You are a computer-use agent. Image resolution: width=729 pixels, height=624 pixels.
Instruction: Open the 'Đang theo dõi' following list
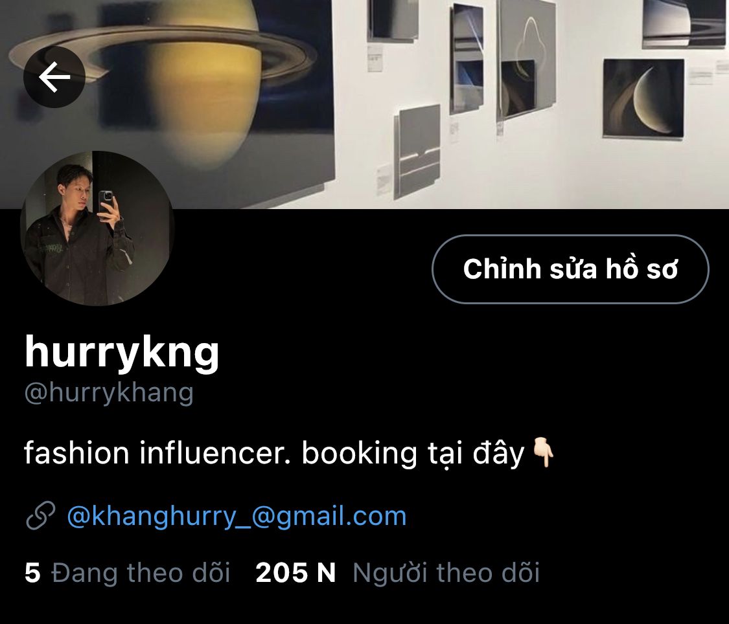(x=141, y=572)
